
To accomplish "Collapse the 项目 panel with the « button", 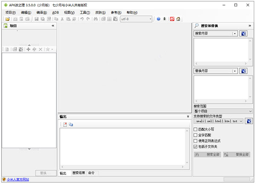I will click(53, 26).
